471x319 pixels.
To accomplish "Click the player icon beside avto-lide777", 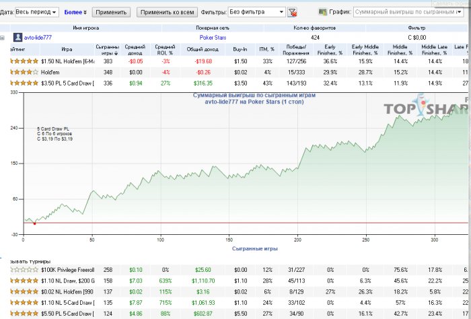I will [x=18, y=38].
